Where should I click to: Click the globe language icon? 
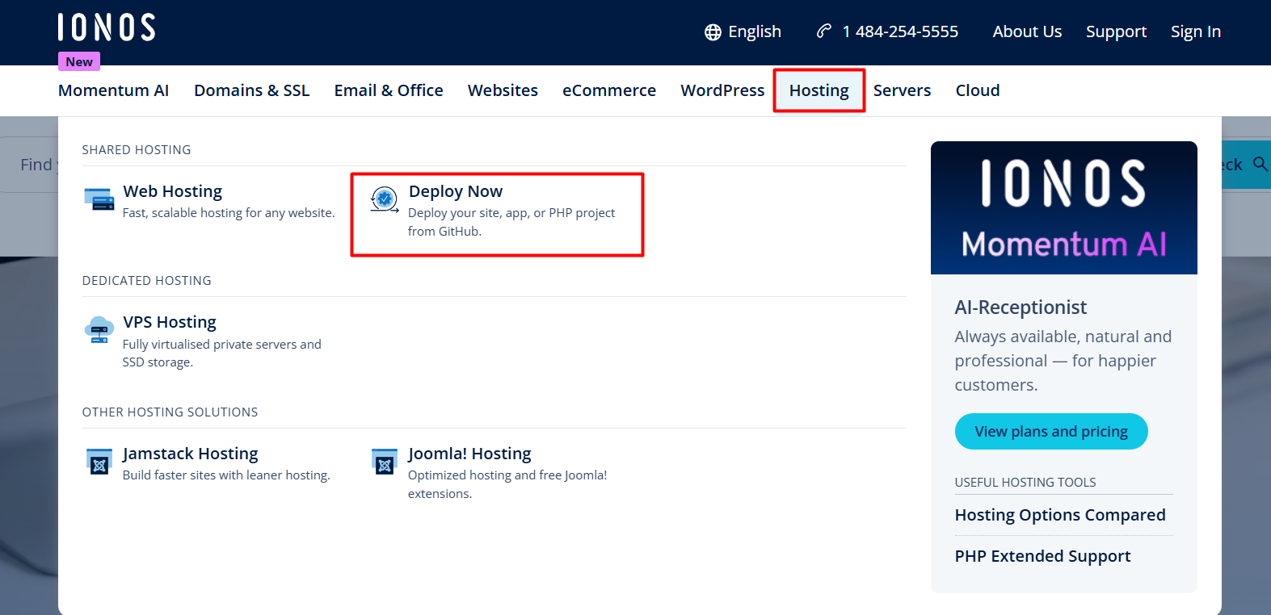pyautogui.click(x=713, y=32)
